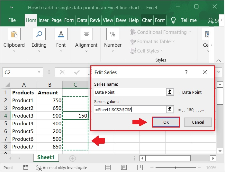Switch to the Chart Design tab
The image size is (225, 172).
pos(147,20)
